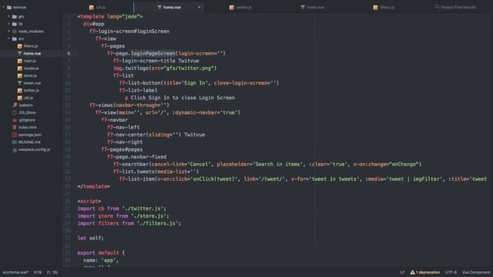Switch to the filters.js tab

click(384, 7)
